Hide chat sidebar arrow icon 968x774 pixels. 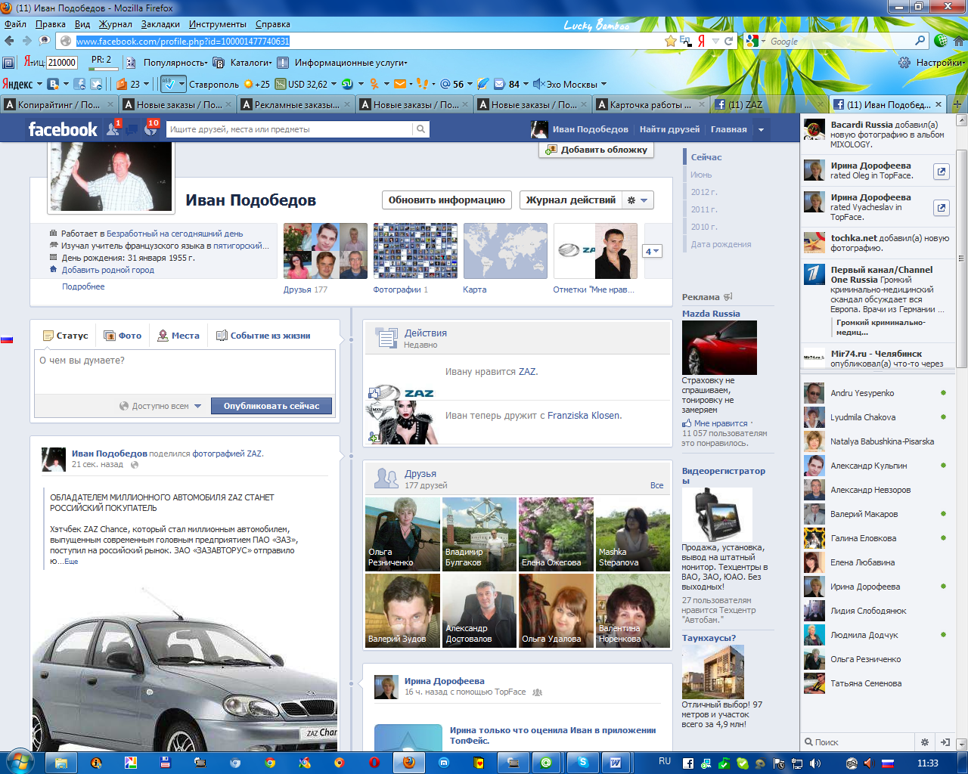[x=945, y=742]
